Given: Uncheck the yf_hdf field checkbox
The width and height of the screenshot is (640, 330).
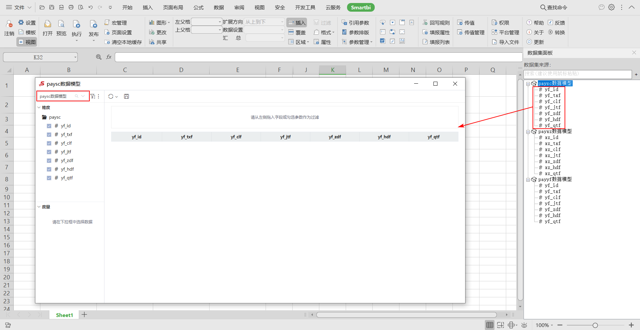Looking at the screenshot, I should point(49,169).
